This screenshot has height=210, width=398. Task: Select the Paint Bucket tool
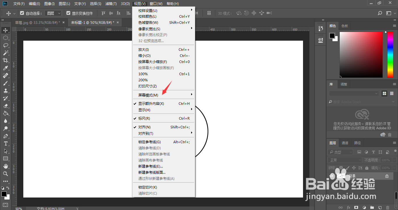pyautogui.click(x=6, y=113)
